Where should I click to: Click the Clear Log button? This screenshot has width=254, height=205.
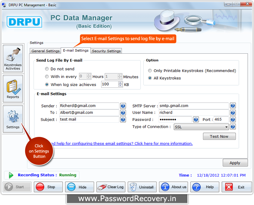click(x=111, y=187)
